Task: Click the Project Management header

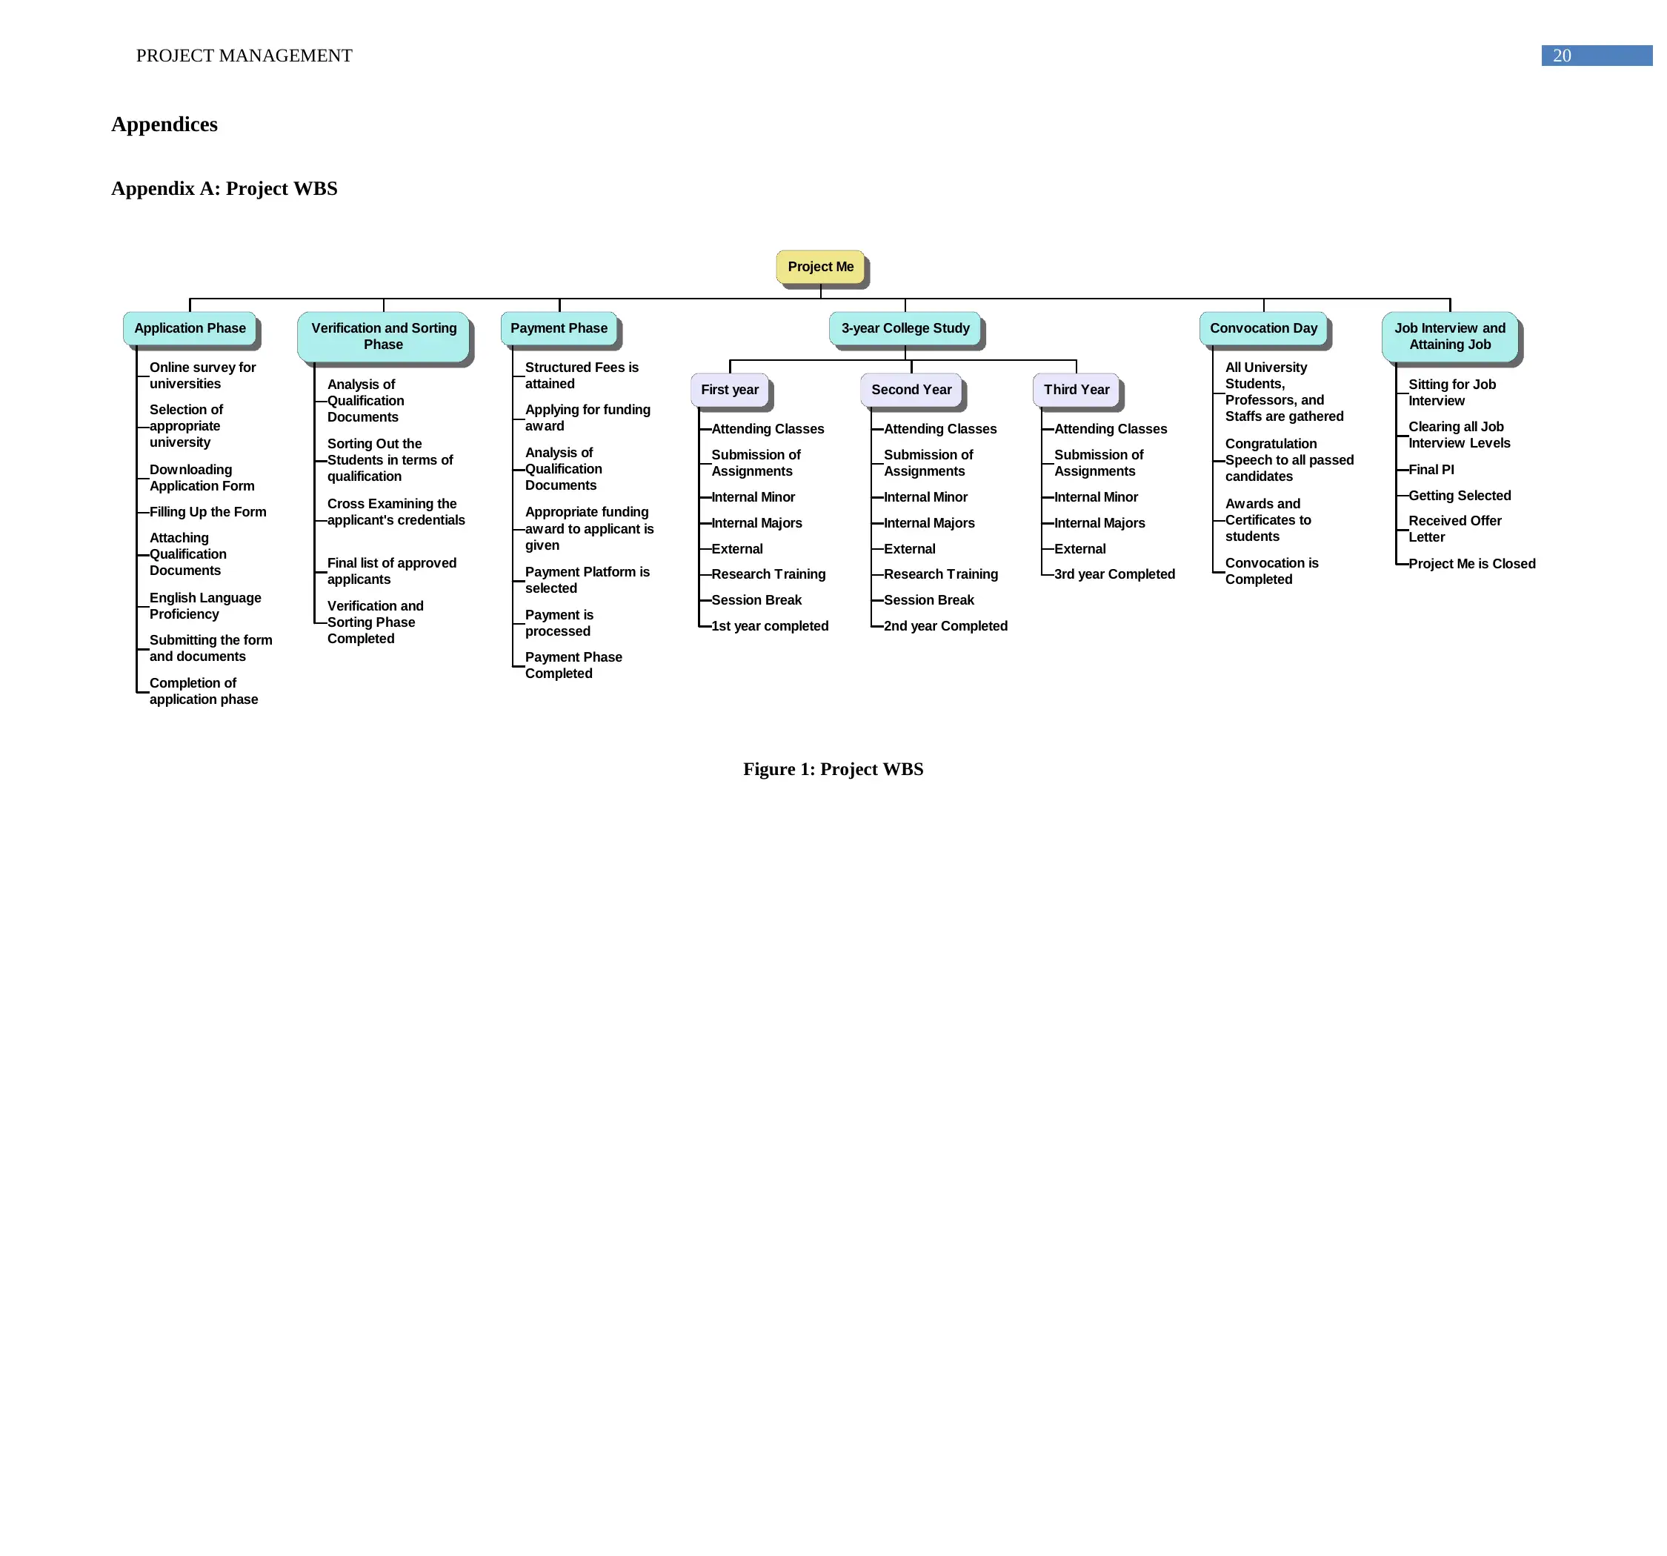Action: [x=243, y=54]
